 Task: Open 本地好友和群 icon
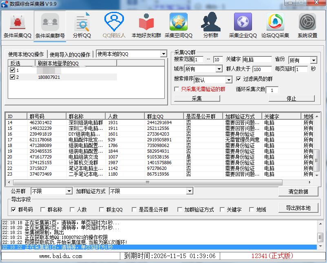(x=146, y=26)
